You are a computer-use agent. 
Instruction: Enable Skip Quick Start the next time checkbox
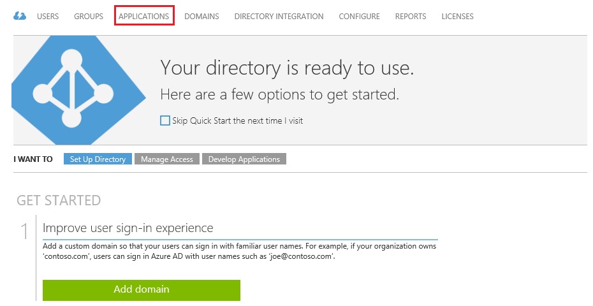tap(165, 120)
